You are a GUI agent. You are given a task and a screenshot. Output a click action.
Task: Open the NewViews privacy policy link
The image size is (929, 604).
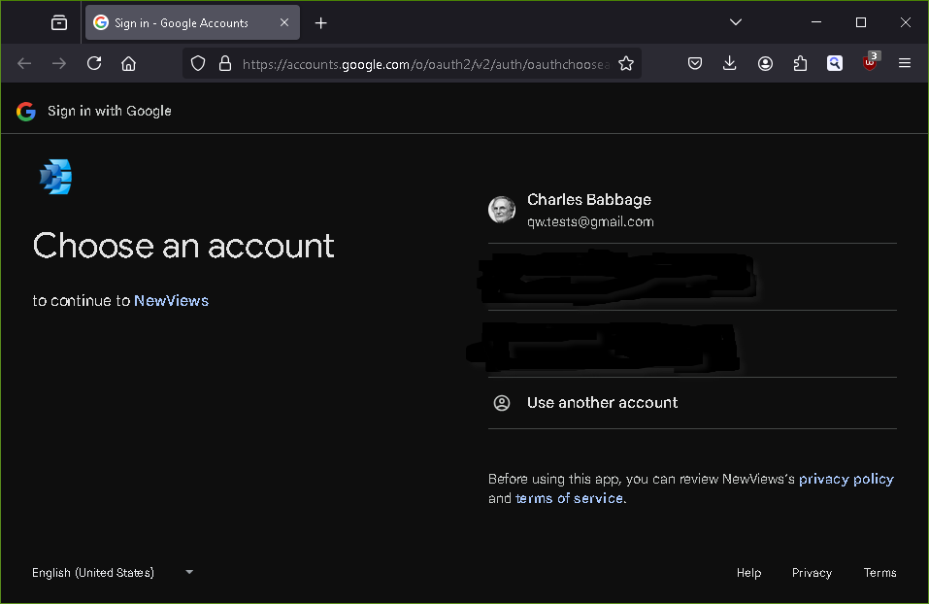(846, 479)
